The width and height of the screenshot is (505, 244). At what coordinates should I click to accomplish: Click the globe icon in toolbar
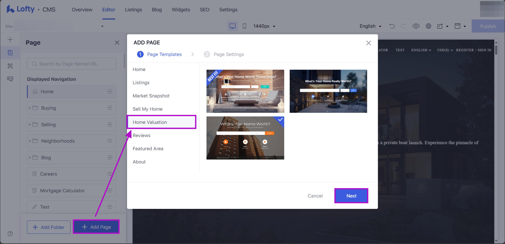[x=428, y=26]
